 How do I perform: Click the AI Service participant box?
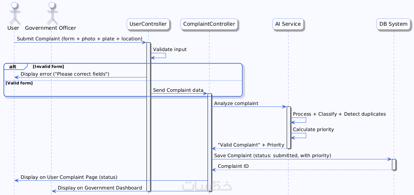288,24
